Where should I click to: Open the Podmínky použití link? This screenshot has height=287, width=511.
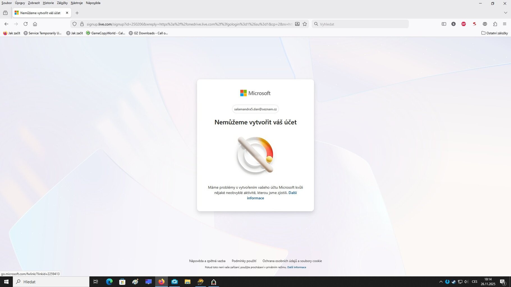click(244, 261)
